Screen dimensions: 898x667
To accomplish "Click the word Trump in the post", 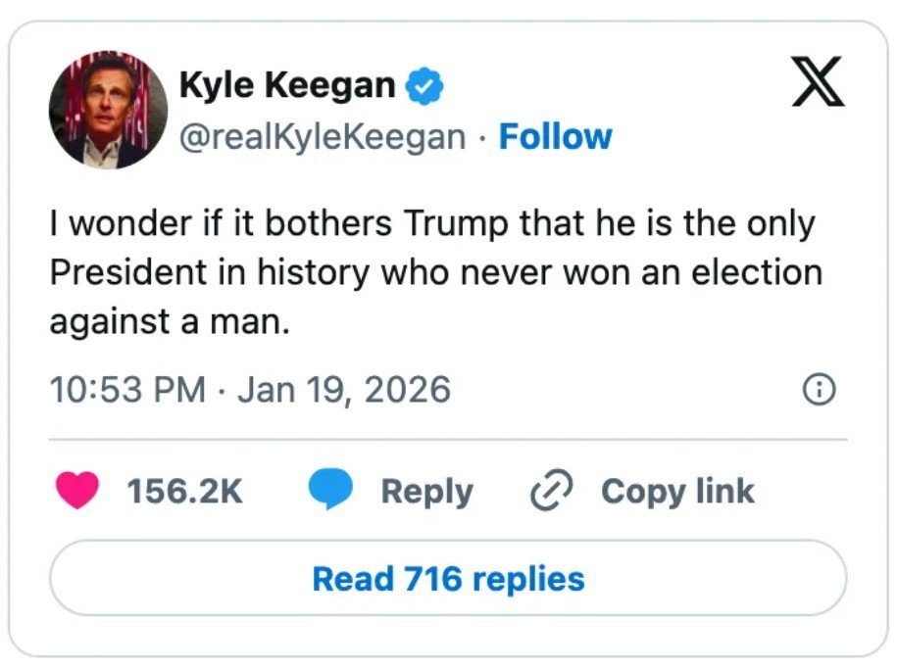I will (x=453, y=223).
